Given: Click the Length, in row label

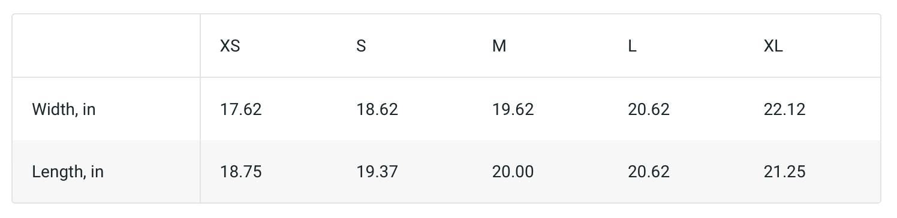Looking at the screenshot, I should pyautogui.click(x=68, y=172).
